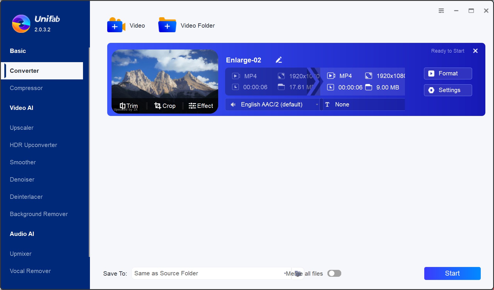Screen dimensions: 494x290
Task: Open the Effect tool on the thumbnail
Action: 201,106
